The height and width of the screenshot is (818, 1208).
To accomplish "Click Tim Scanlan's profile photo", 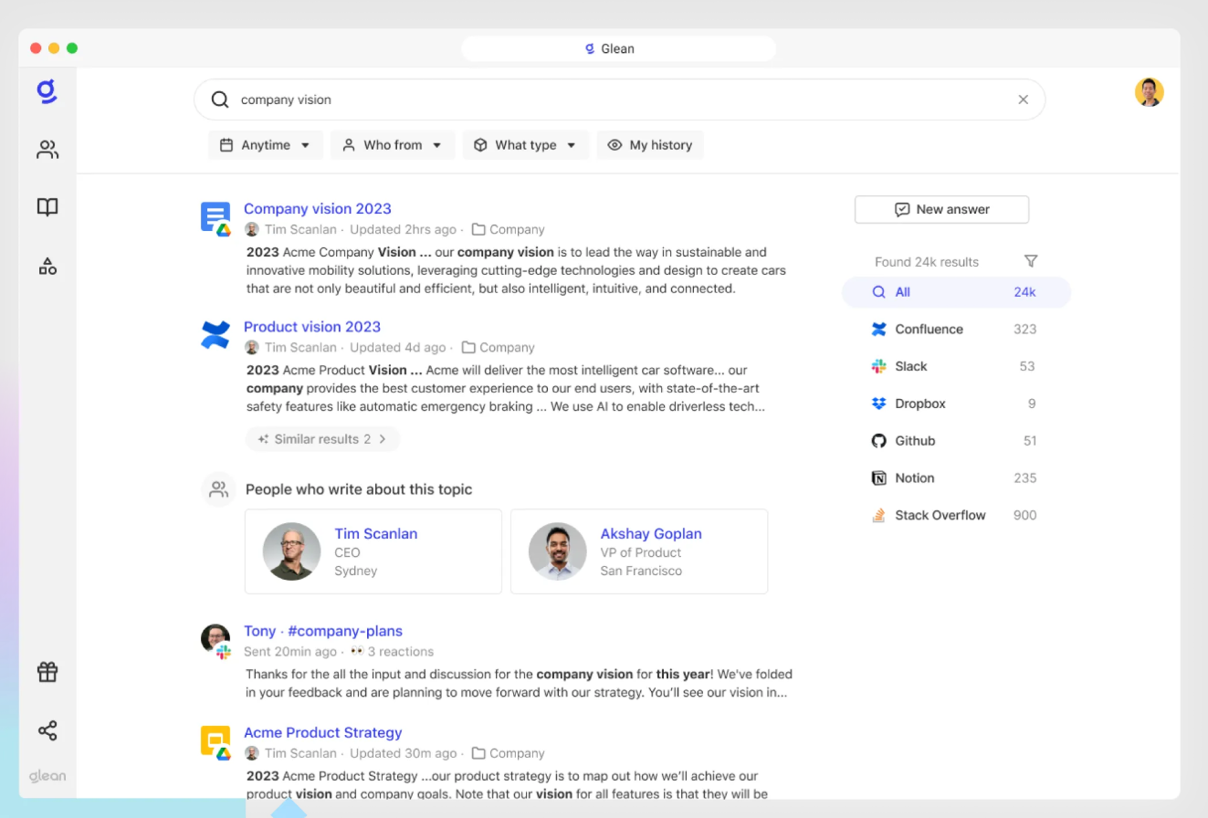I will (x=292, y=551).
